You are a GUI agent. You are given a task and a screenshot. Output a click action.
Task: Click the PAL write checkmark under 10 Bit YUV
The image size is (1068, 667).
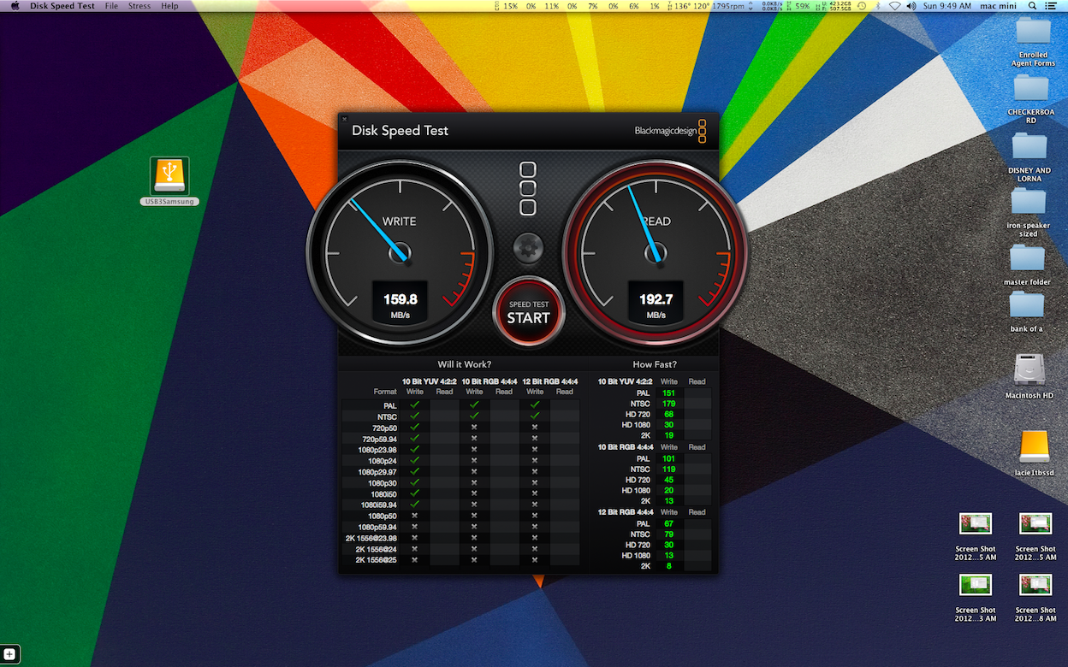415,404
